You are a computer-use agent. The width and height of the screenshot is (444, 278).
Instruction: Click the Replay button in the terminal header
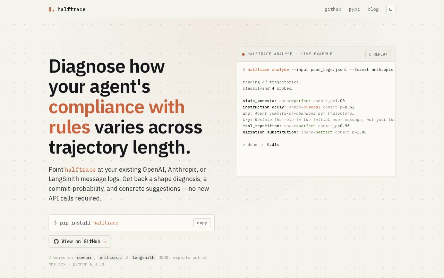[378, 54]
